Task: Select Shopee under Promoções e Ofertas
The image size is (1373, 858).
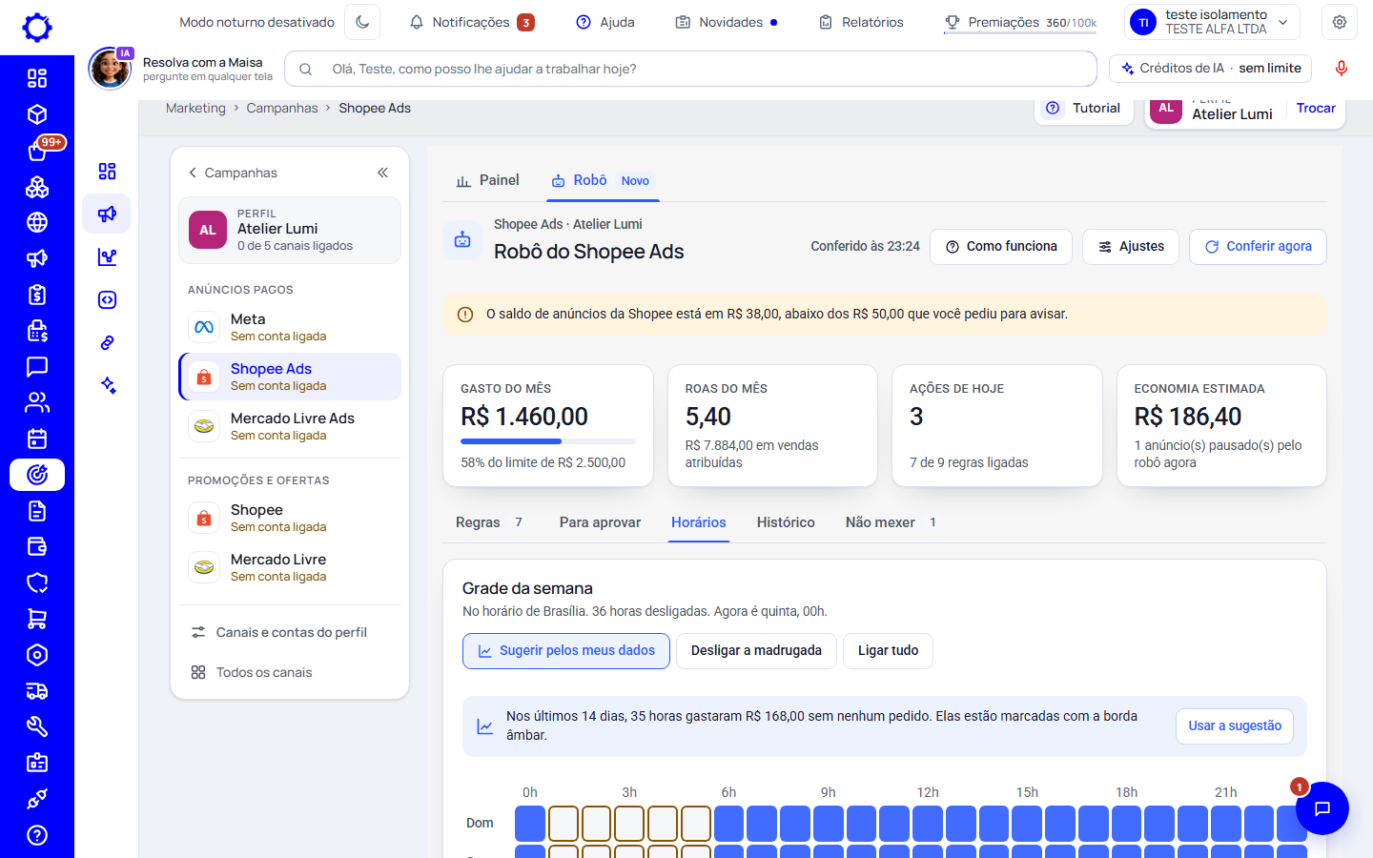Action: (290, 518)
